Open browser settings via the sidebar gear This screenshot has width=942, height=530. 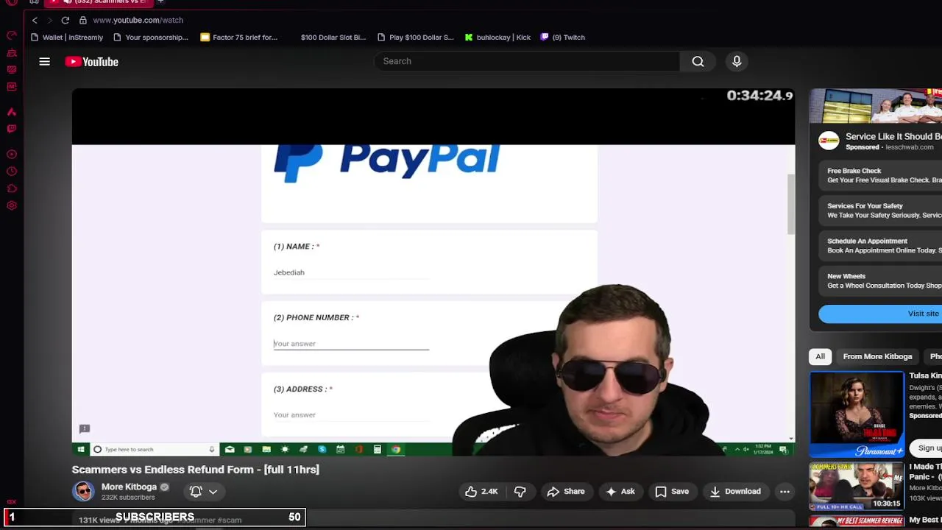tap(12, 205)
